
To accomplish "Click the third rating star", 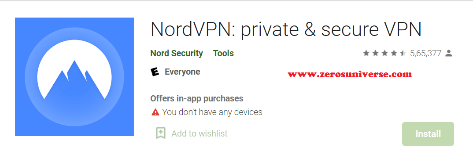I will (x=384, y=54).
